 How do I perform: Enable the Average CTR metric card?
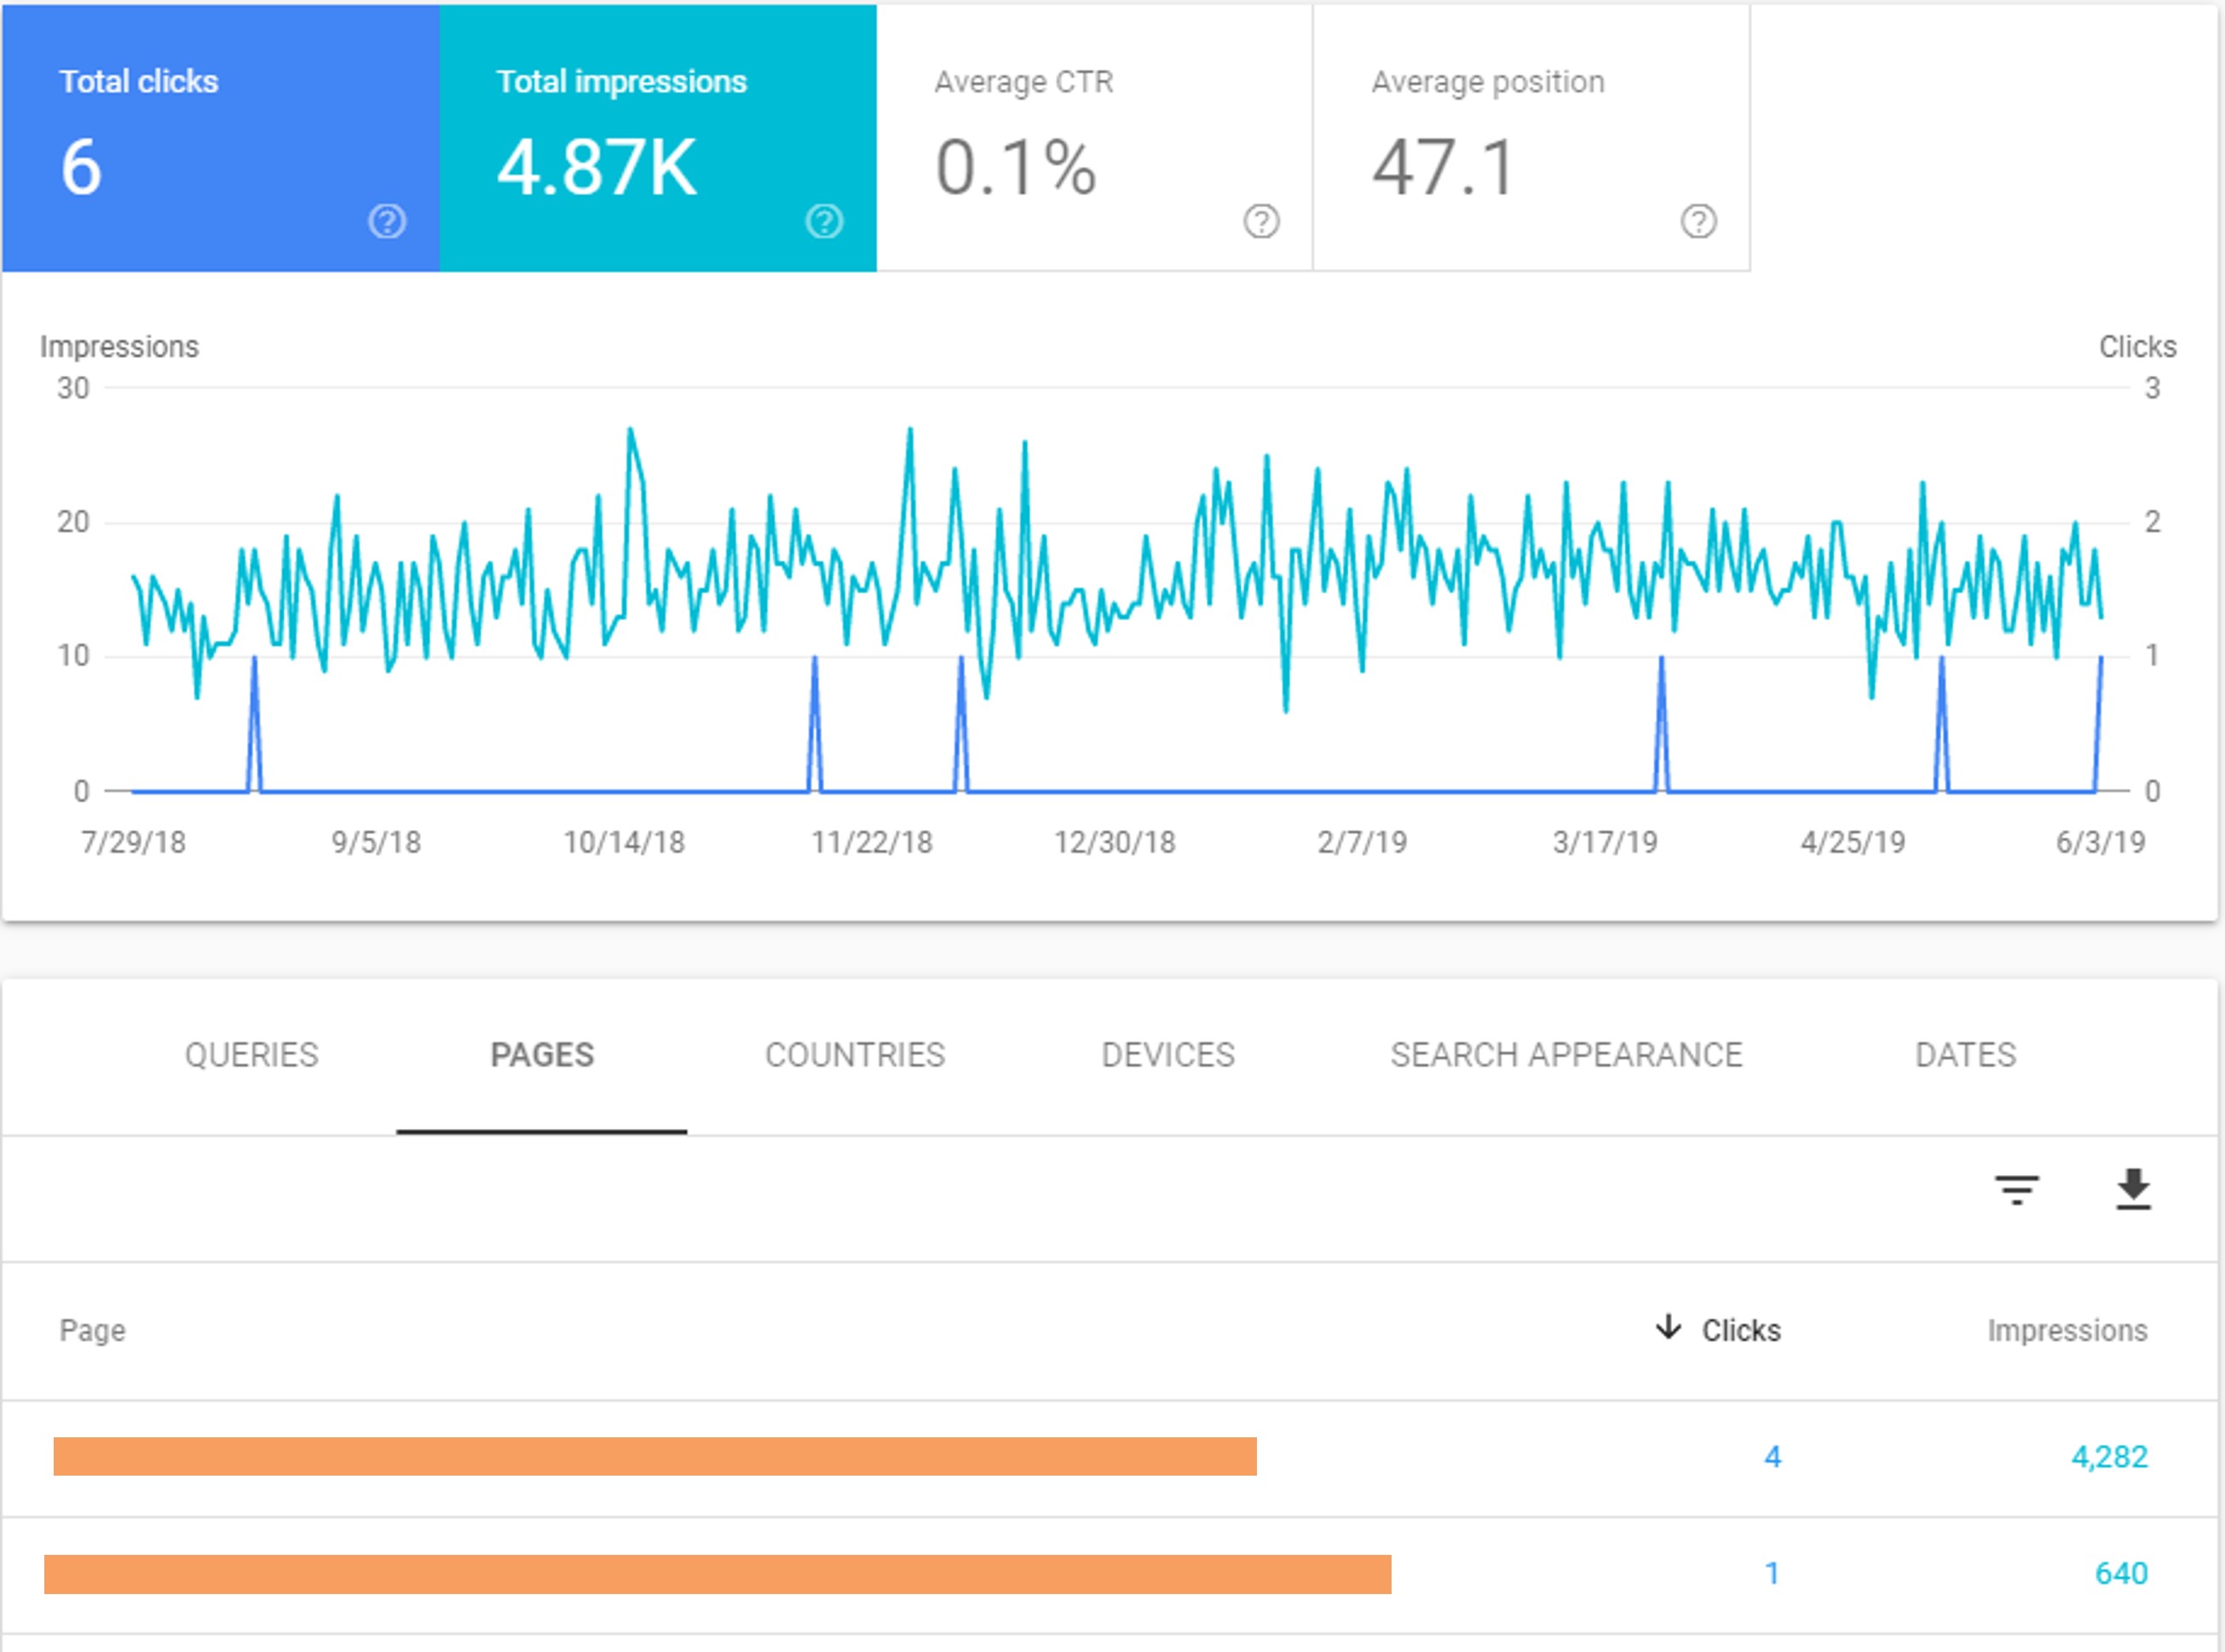(x=1094, y=138)
